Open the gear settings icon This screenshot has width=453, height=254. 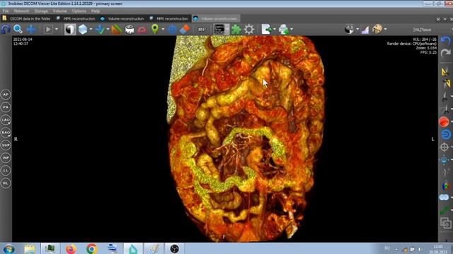[249, 30]
